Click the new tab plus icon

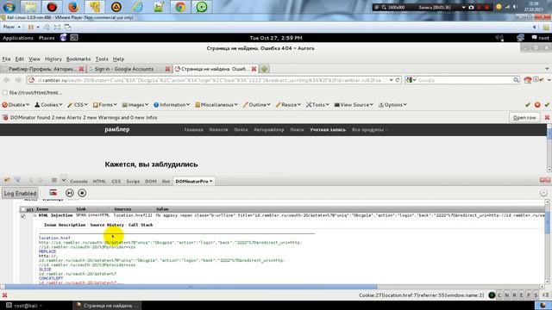(x=265, y=69)
